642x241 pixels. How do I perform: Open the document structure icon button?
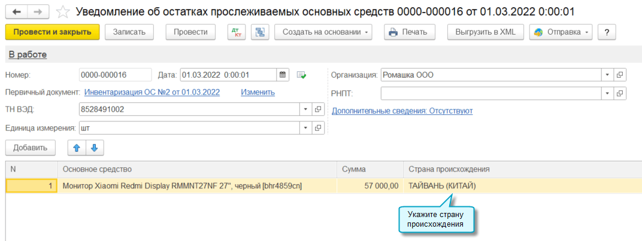pos(260,32)
